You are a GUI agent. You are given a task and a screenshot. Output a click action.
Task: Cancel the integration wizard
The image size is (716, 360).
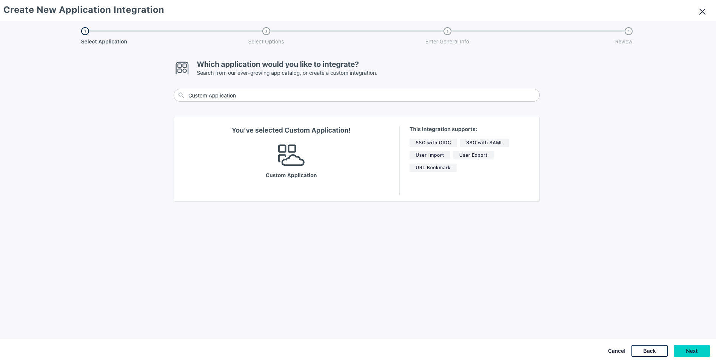pyautogui.click(x=616, y=351)
